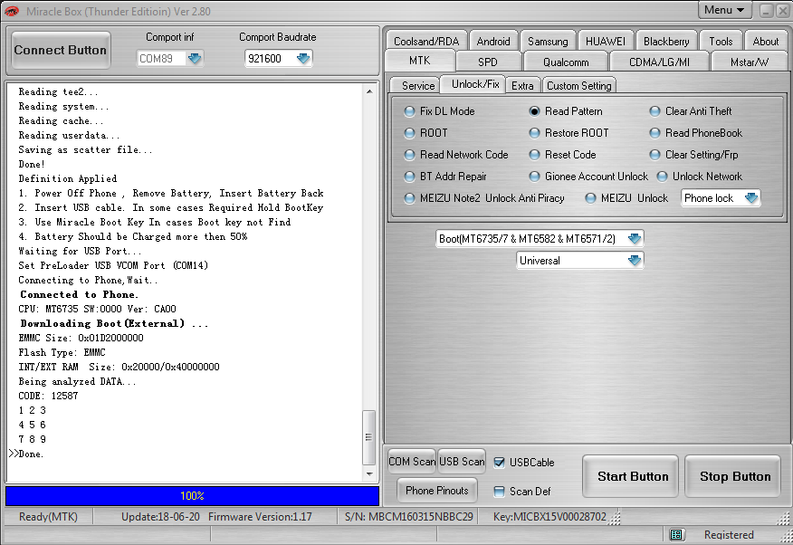Image resolution: width=793 pixels, height=545 pixels.
Task: Select the Read Pattern option
Action: point(534,111)
